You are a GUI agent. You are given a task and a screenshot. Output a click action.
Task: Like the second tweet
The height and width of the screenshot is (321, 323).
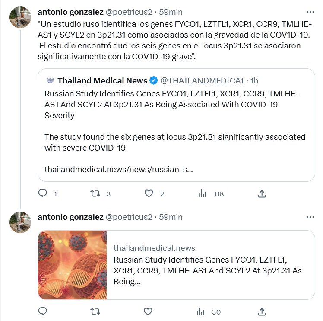pyautogui.click(x=148, y=311)
